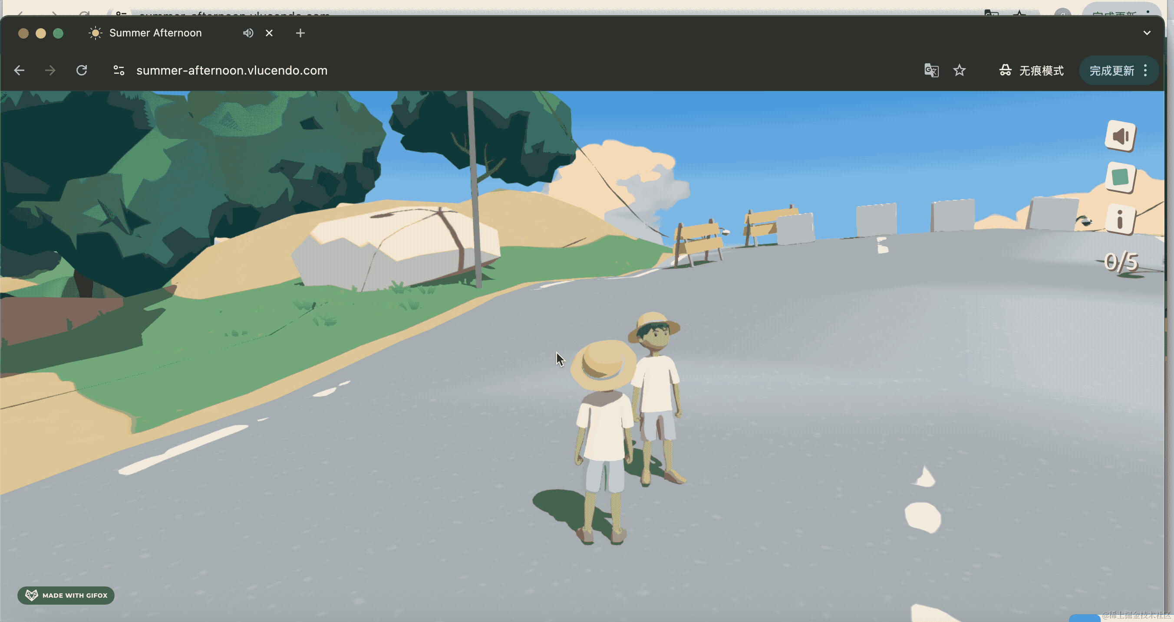1174x622 pixels.
Task: Select the summer-afternoon.vlucendo.com address bar
Action: (231, 70)
